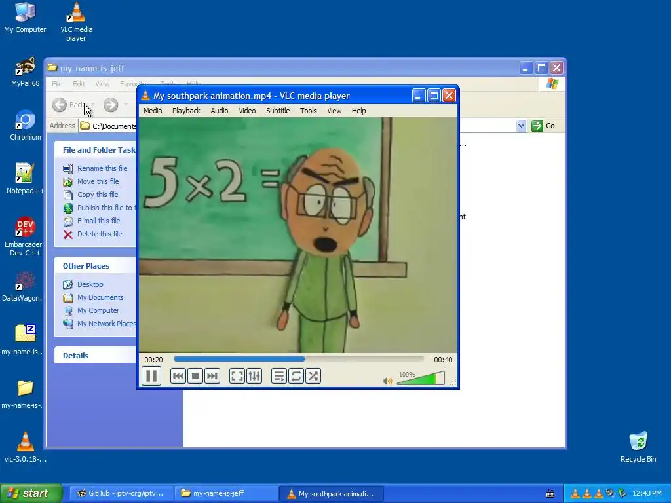
Task: Select my-name-is- folder desktop icon
Action: pyautogui.click(x=22, y=394)
